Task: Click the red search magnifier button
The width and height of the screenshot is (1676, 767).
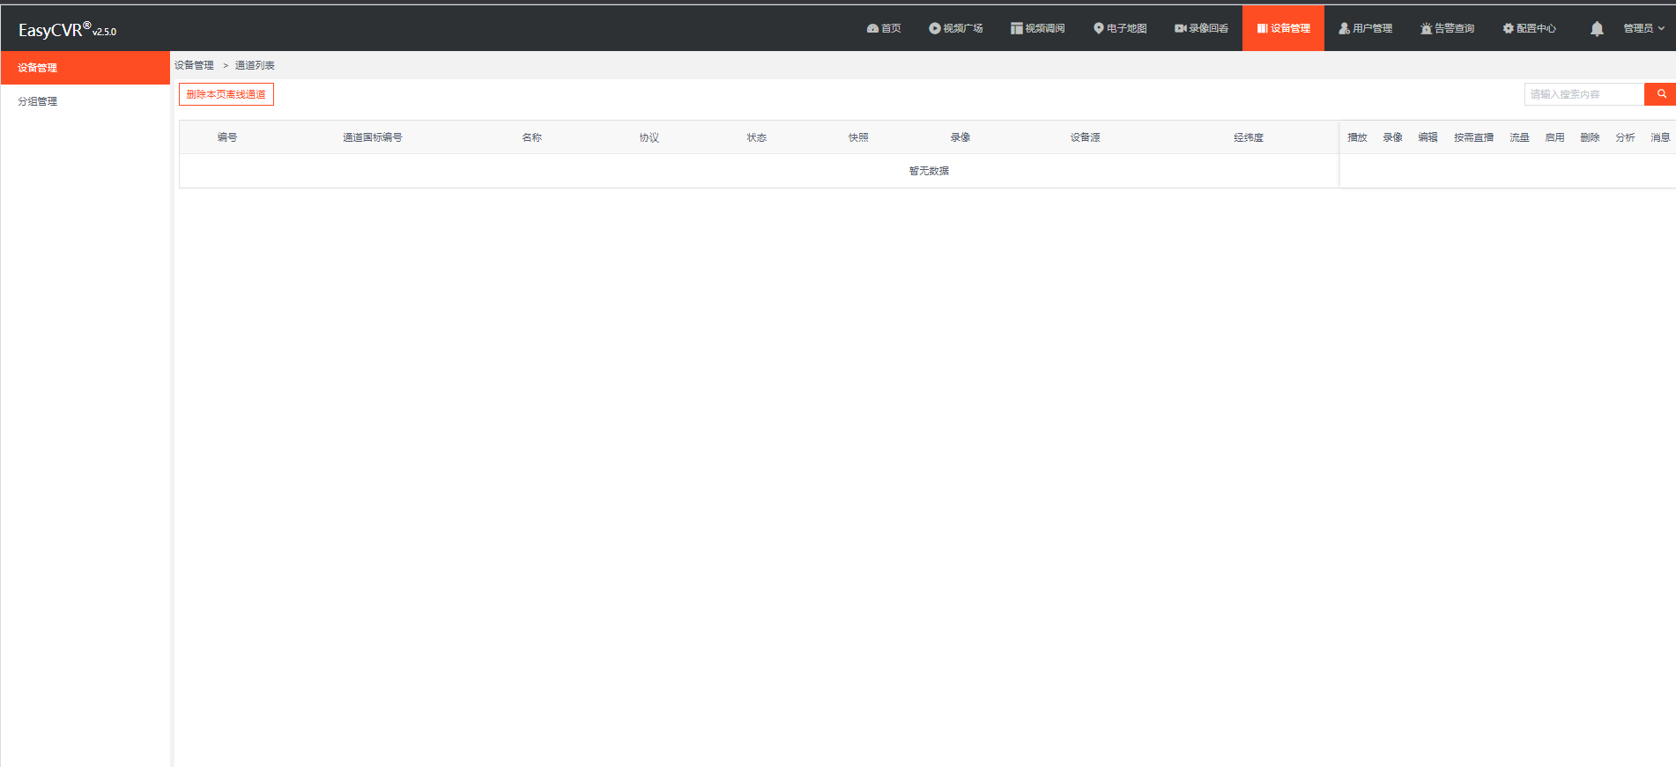Action: (1660, 94)
